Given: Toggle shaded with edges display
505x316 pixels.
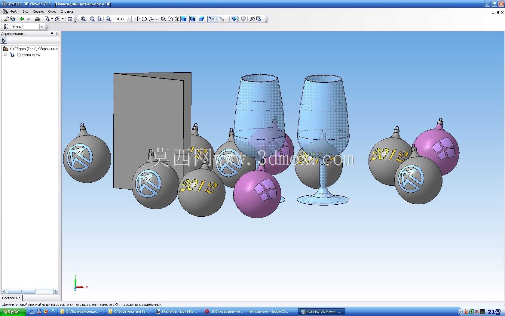Looking at the screenshot, I should click(193, 19).
